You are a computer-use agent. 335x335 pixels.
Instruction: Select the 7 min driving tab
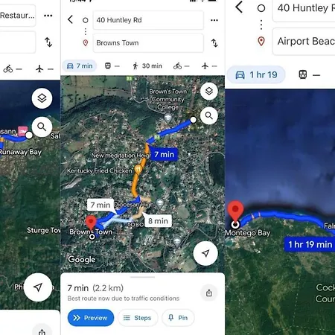click(80, 66)
